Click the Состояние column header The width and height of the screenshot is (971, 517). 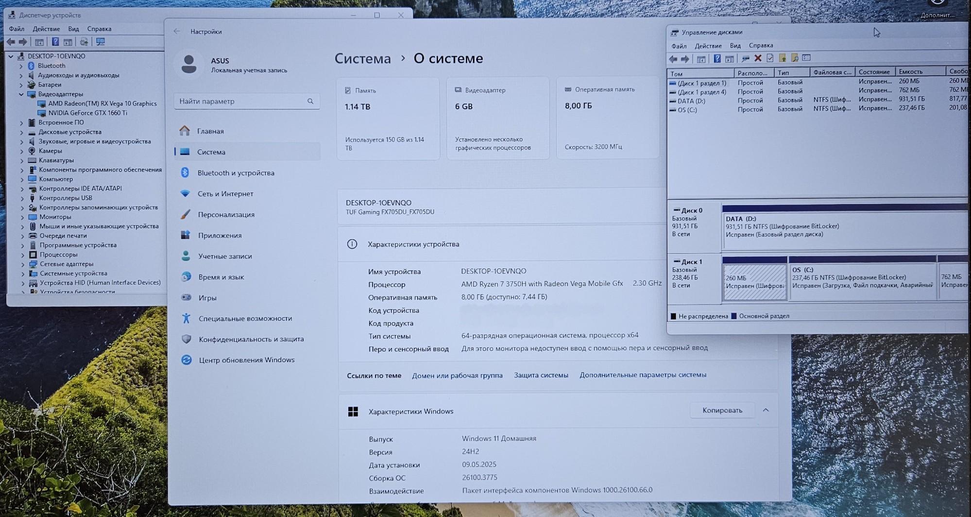pos(875,72)
